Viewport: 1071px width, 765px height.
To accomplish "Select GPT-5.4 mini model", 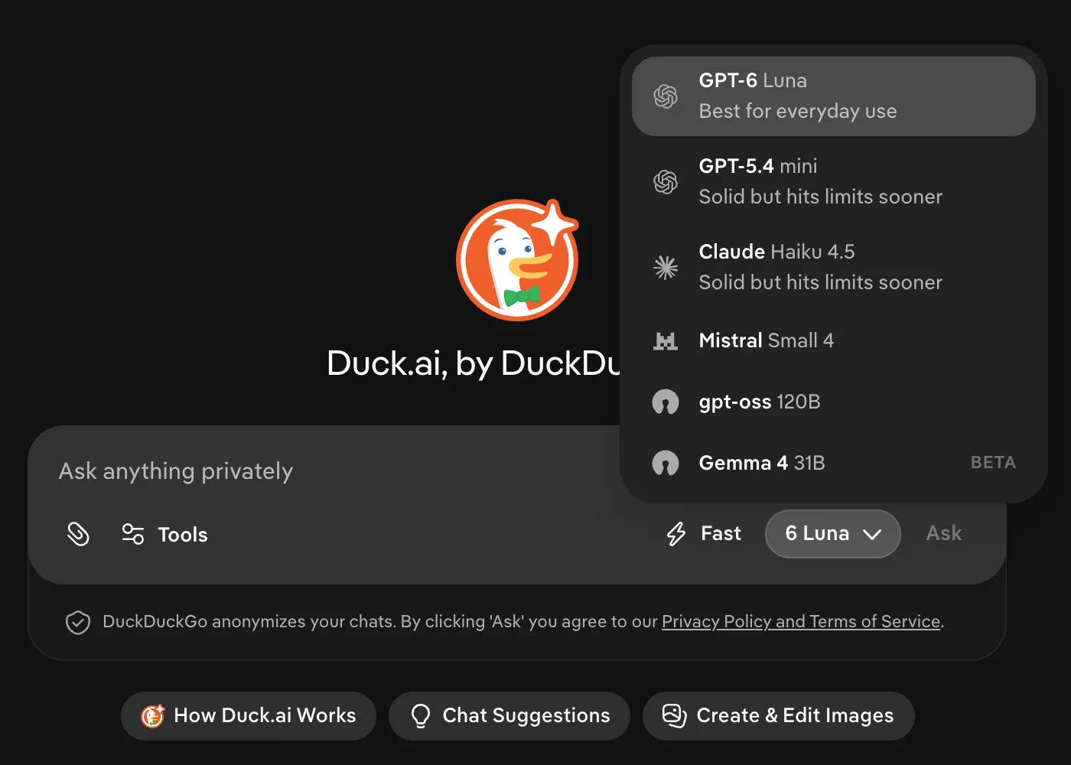I will [x=834, y=182].
